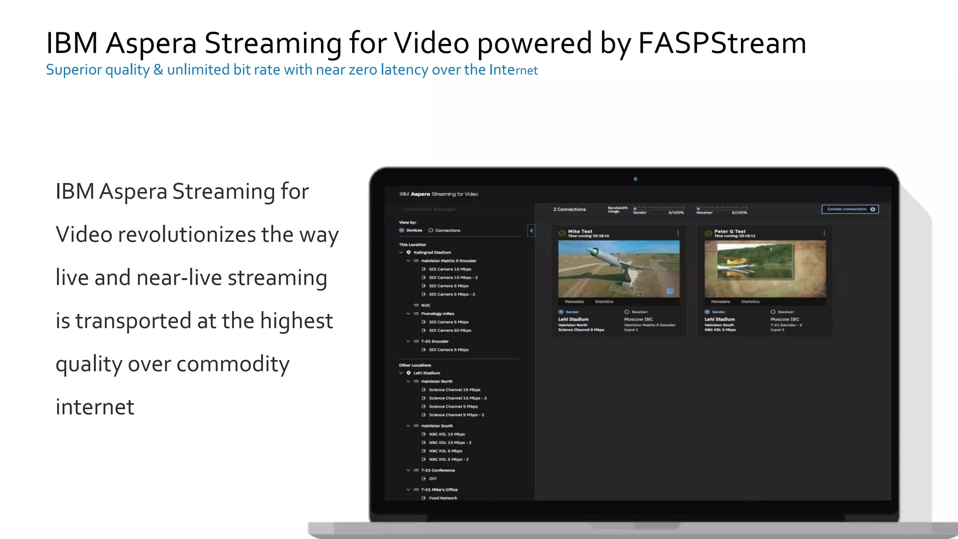This screenshot has width=958, height=539.
Task: Click the Pronology mRes device icon
Action: click(x=416, y=313)
